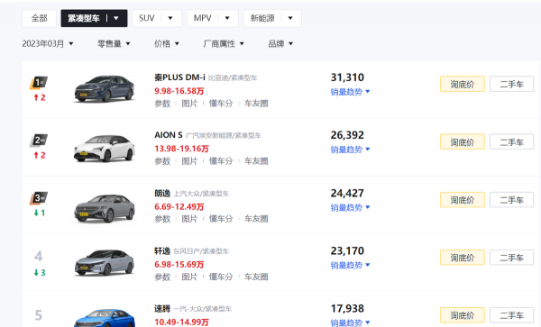
Task: View 图片 for AION S
Action: (x=189, y=161)
